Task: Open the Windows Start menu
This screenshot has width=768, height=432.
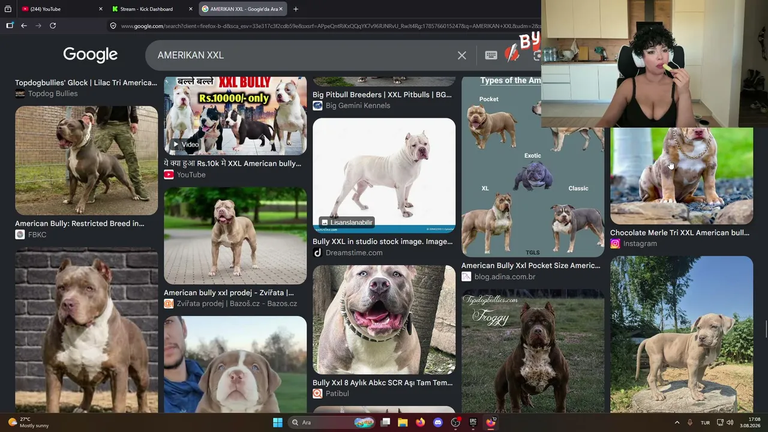Action: tap(278, 422)
